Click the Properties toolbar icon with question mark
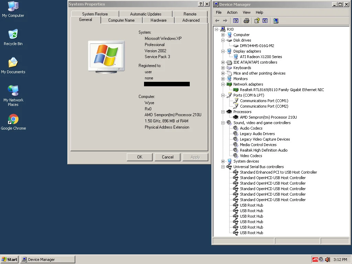Viewport: 352px width, 264px height. click(x=257, y=21)
